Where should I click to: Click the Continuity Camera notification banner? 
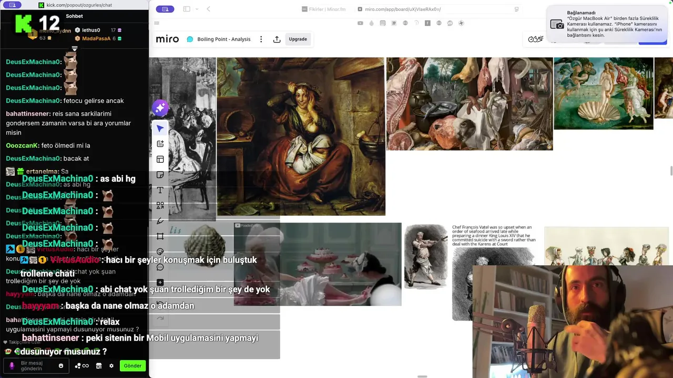[608, 24]
